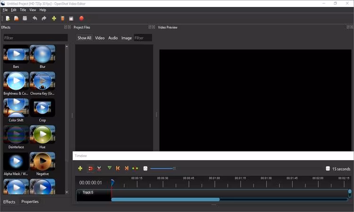The image size is (354, 212).
Task: Export video red record button
Action: pyautogui.click(x=82, y=18)
